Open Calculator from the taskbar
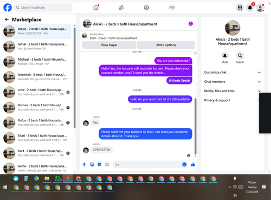 point(26,179)
